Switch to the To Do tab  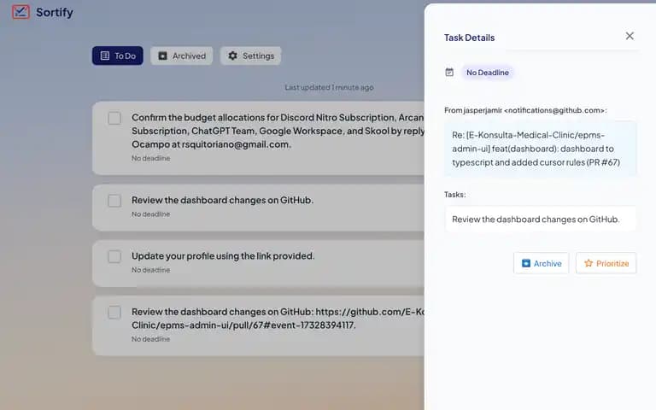[x=118, y=56]
